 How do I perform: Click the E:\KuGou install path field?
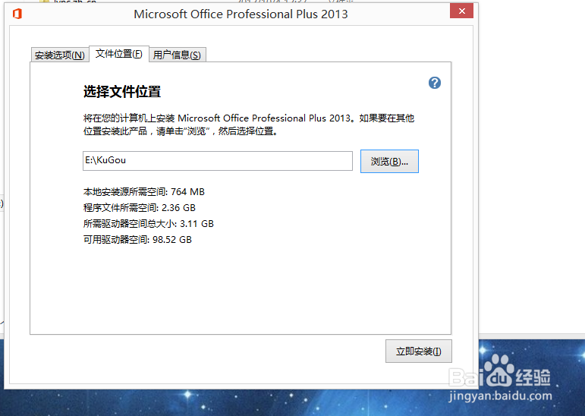click(x=218, y=161)
